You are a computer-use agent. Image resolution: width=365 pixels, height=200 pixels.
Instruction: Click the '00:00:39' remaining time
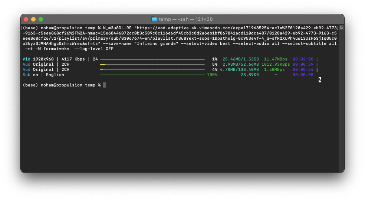(303, 64)
